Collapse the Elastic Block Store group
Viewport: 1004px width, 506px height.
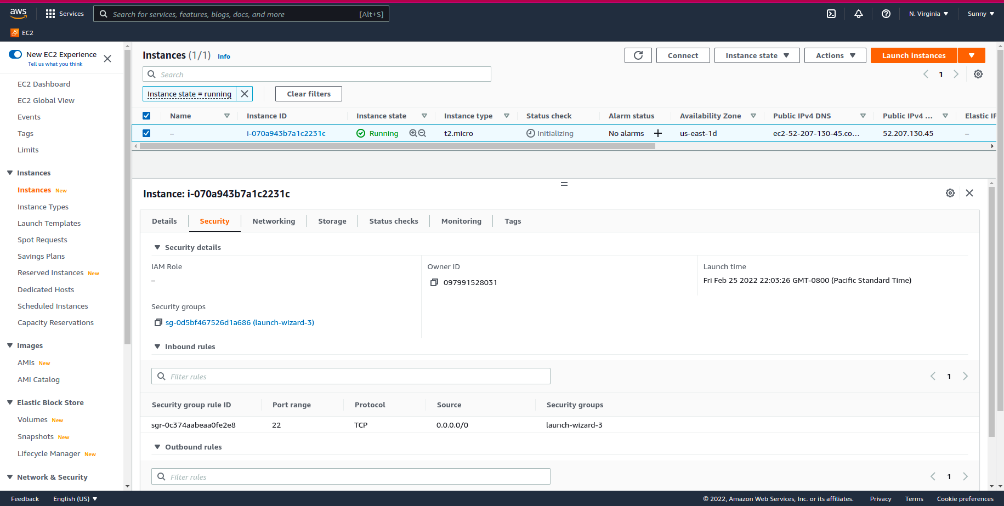click(10, 402)
